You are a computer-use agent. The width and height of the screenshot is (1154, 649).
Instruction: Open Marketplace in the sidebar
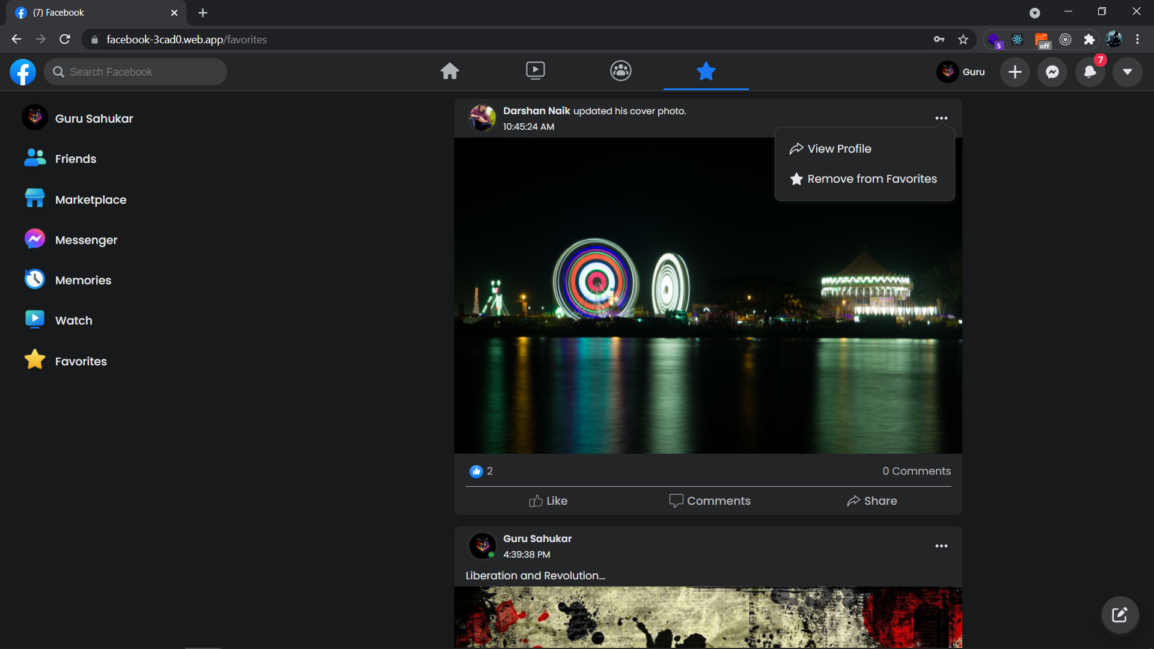tap(75, 200)
